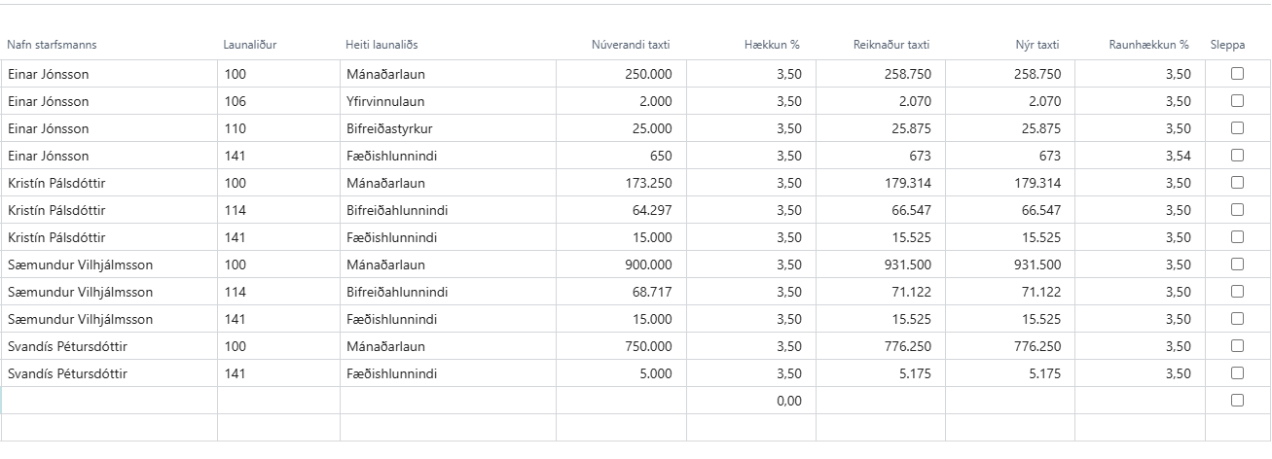Click the Raunhækkun % column header

pos(1148,45)
